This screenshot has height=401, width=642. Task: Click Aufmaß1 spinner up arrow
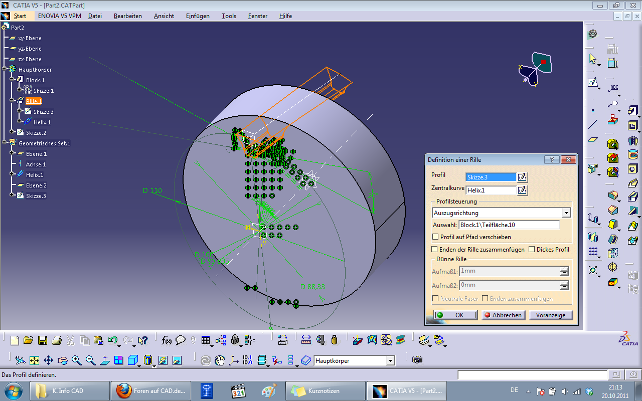point(564,268)
